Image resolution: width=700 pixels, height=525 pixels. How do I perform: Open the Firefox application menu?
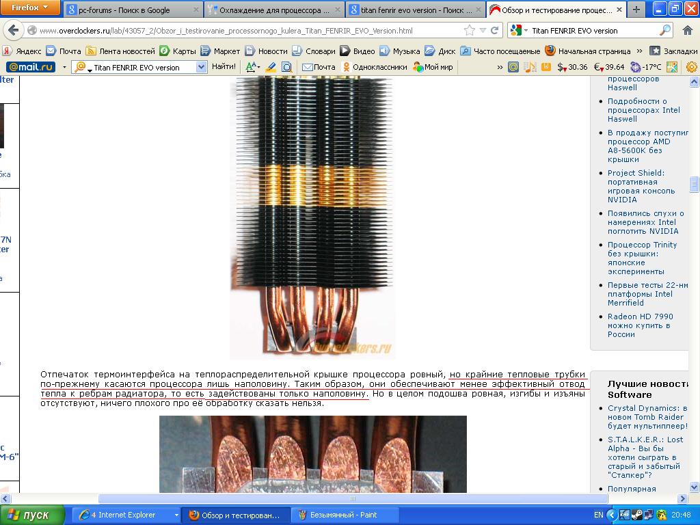30,8
